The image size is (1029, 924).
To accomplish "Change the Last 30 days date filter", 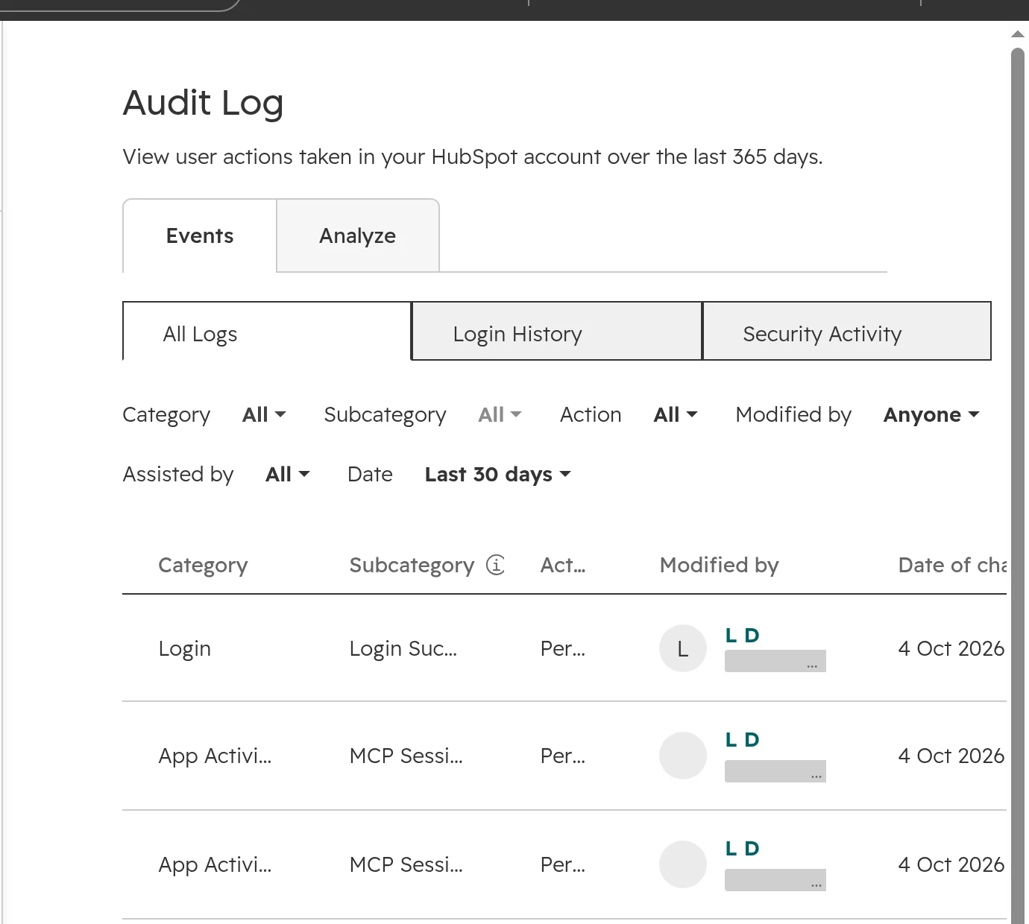I will [498, 474].
